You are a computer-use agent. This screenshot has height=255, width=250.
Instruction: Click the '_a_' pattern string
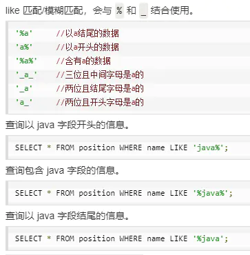26,75
